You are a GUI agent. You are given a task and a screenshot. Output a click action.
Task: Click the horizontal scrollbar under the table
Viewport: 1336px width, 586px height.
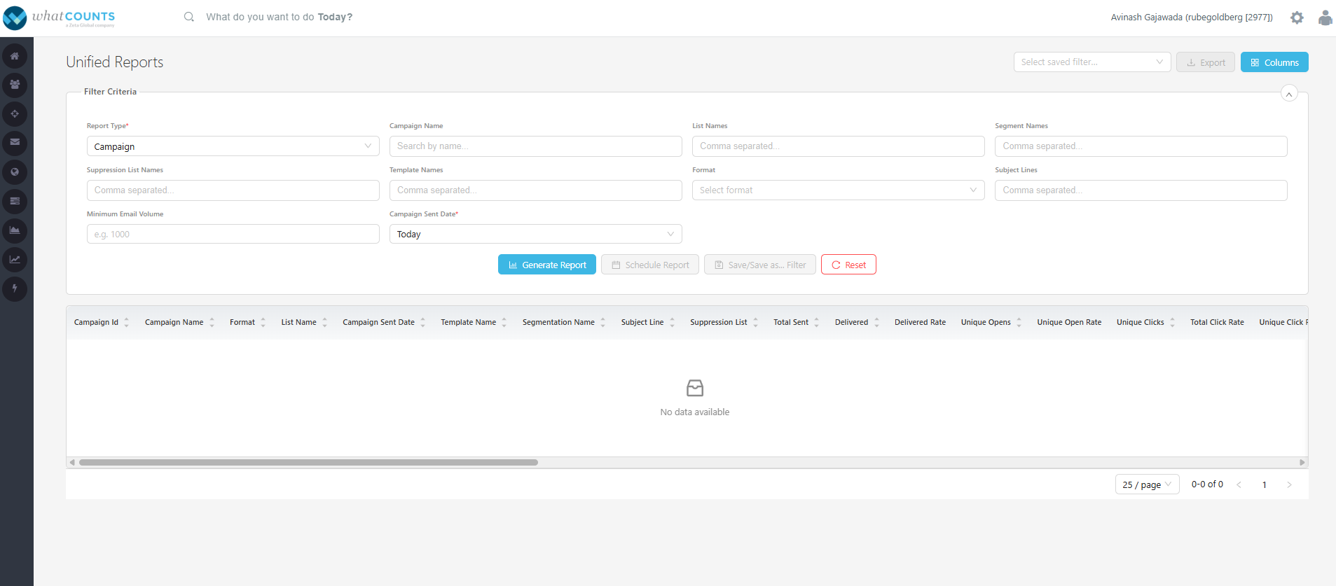308,463
